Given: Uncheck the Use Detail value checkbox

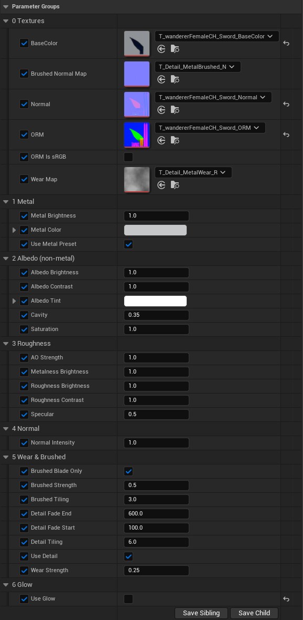Looking at the screenshot, I should click(128, 556).
